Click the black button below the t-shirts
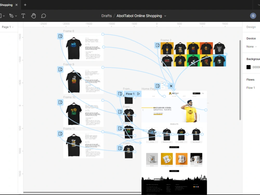 coord(174,147)
